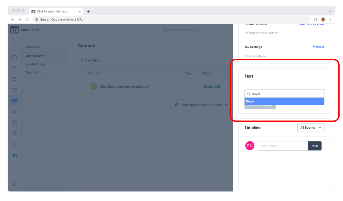Viewport: 343px width, 201px height.
Task: Click the Maker's Aid workspace name
Action: point(30,30)
